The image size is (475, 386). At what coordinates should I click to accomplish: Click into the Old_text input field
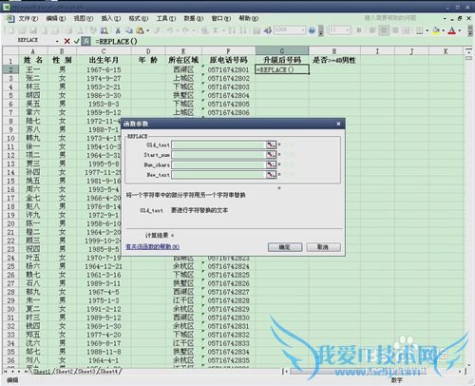(x=218, y=145)
